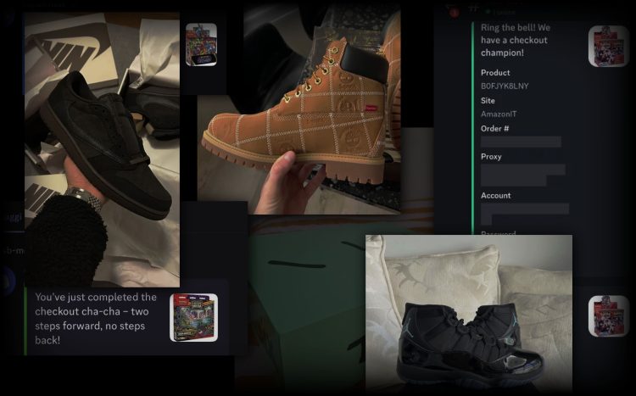Click the booster box thumbnail right of the Jordan photo
The height and width of the screenshot is (396, 636).
[606, 316]
